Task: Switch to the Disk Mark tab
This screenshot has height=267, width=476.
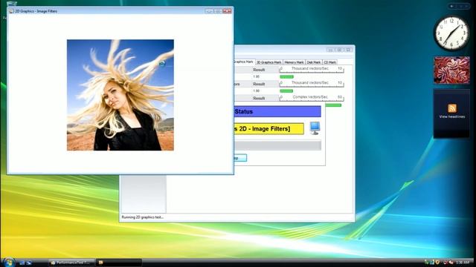Action: [x=314, y=62]
